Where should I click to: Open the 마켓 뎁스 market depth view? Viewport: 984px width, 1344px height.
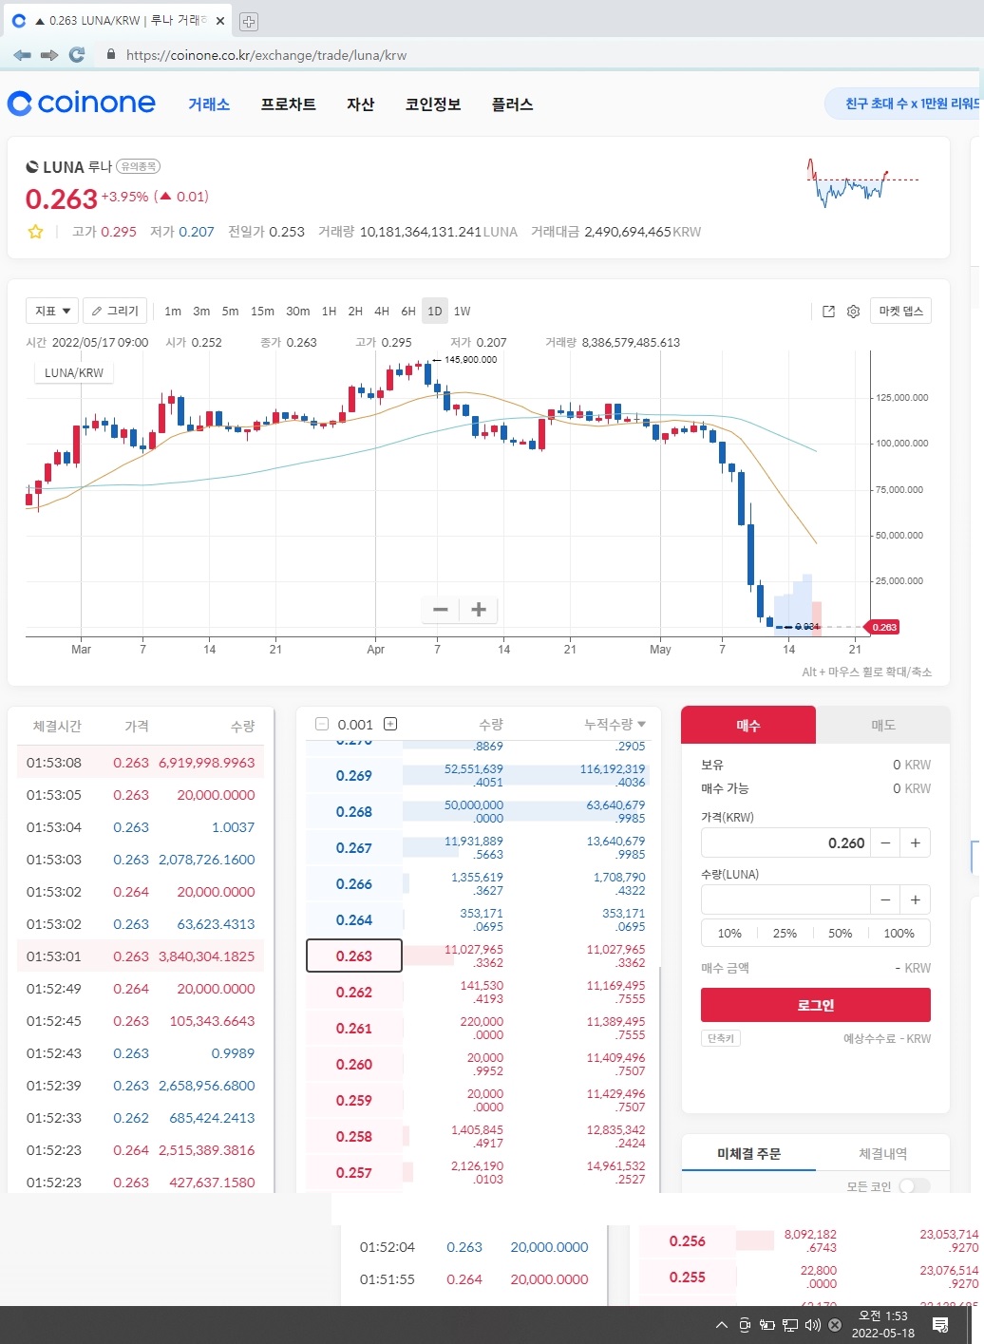[x=900, y=311]
